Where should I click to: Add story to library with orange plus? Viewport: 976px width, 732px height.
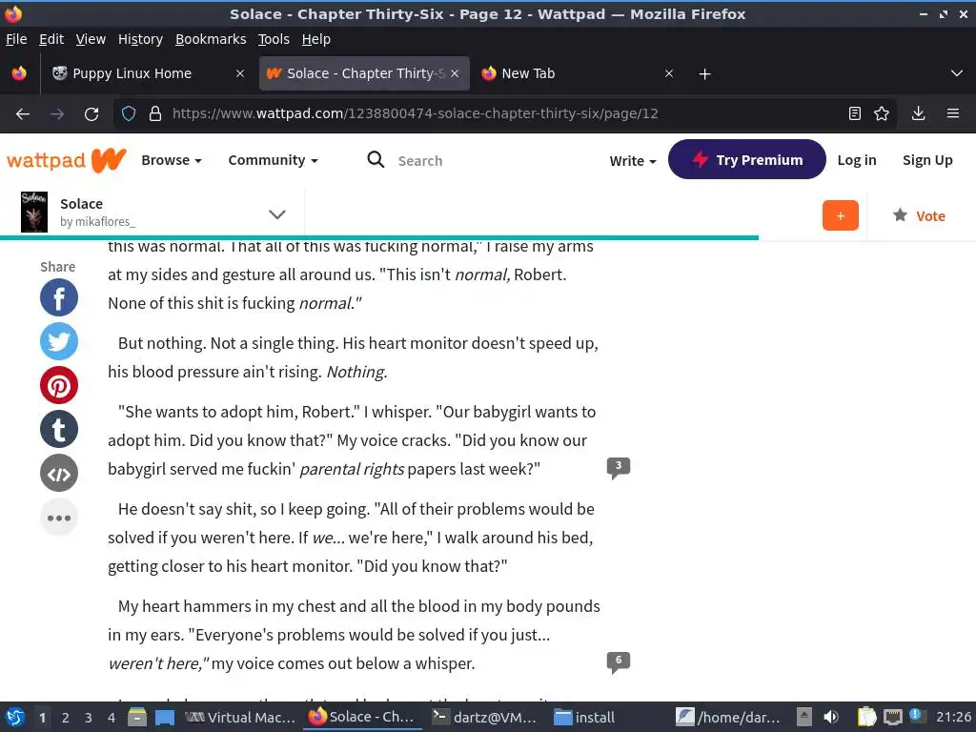tap(841, 215)
